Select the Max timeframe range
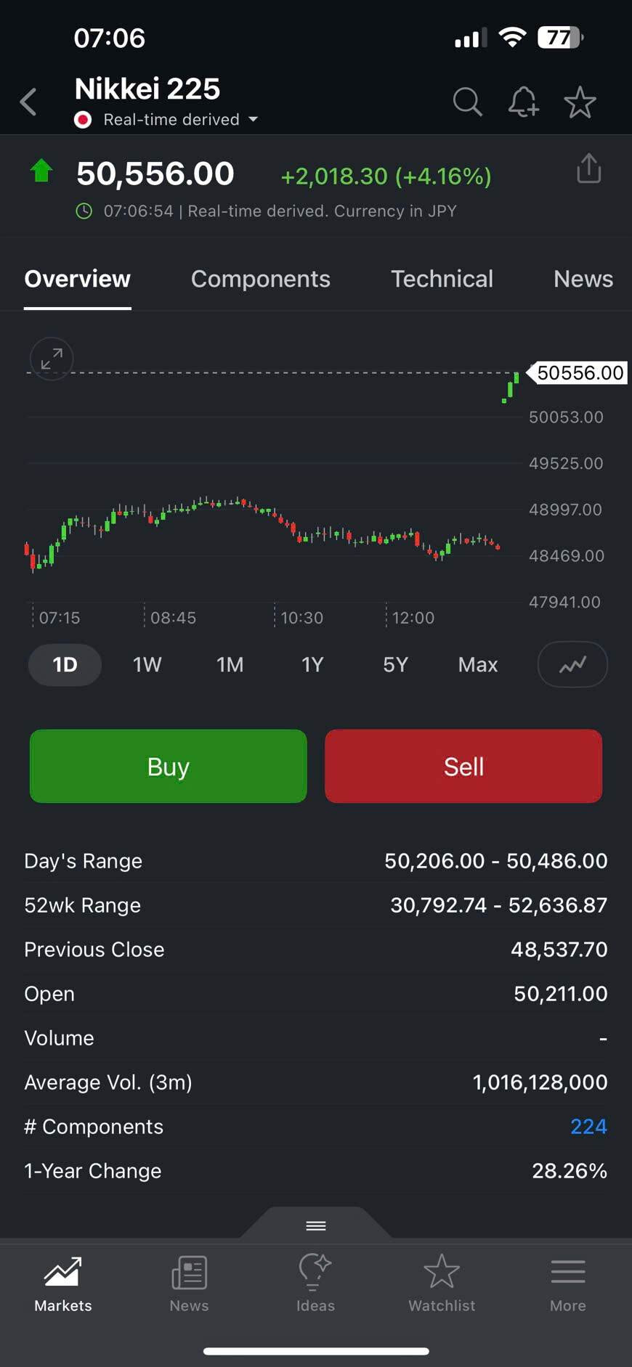Screen dimensions: 632x1367 [x=477, y=664]
